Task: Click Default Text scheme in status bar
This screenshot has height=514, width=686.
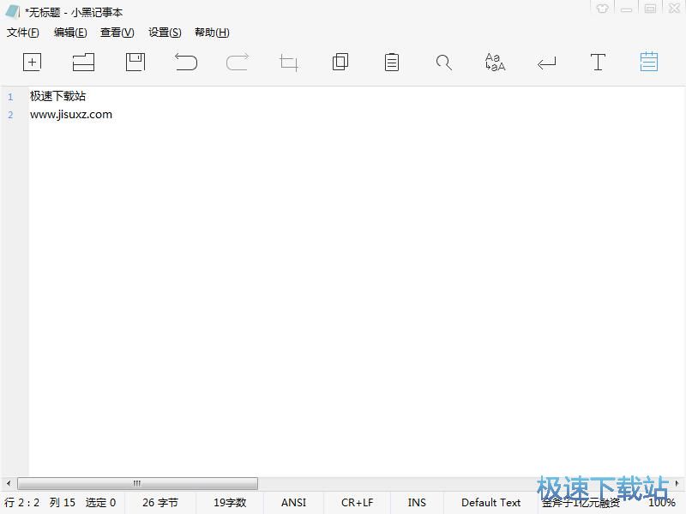Action: pyautogui.click(x=490, y=503)
